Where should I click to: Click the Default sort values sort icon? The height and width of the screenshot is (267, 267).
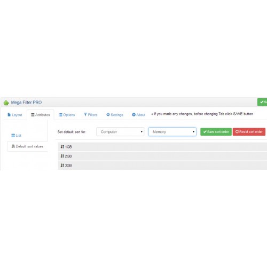tap(13, 146)
